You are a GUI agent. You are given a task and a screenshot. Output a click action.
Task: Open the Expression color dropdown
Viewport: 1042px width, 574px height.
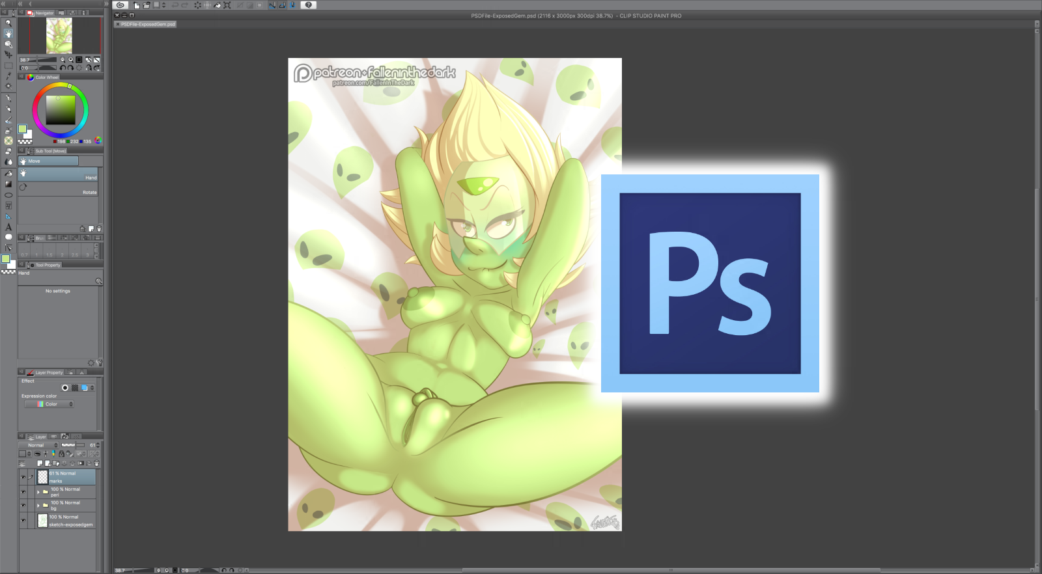tap(49, 404)
